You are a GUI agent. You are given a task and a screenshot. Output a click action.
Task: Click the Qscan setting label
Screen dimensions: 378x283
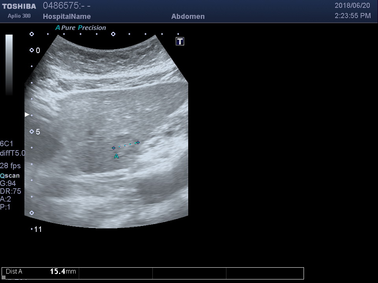click(x=10, y=176)
